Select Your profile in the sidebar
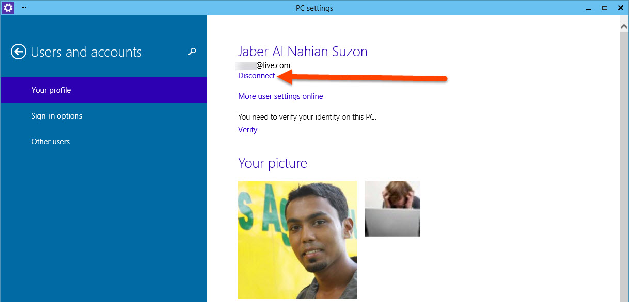This screenshot has height=302, width=629. (x=50, y=90)
